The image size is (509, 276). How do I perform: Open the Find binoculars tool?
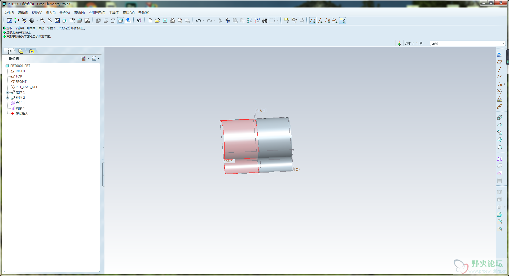265,20
